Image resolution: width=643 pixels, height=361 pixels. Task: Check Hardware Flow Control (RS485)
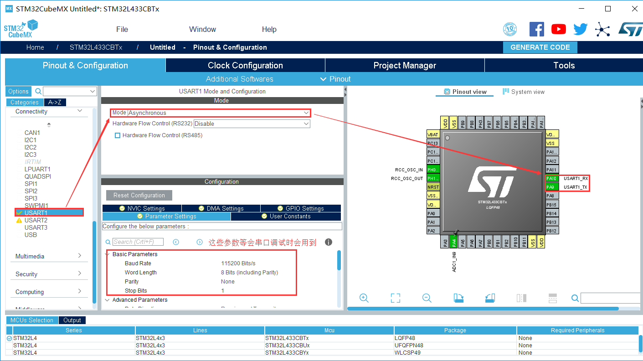pyautogui.click(x=118, y=135)
